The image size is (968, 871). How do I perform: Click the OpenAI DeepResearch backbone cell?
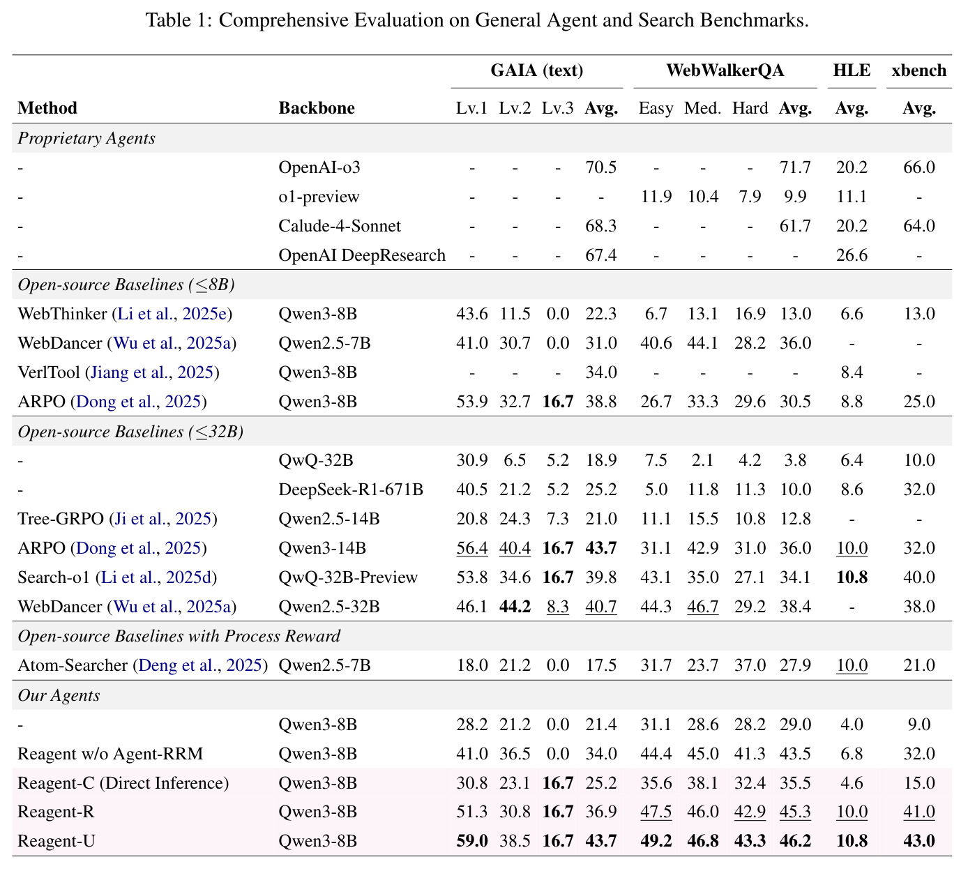[x=362, y=255]
